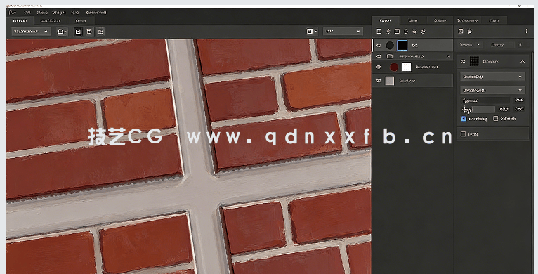538x274 pixels.
Task: Click the icon beside the square arrow icon
Action: [470, 31]
